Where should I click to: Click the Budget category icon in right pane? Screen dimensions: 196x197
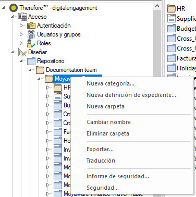171,28
